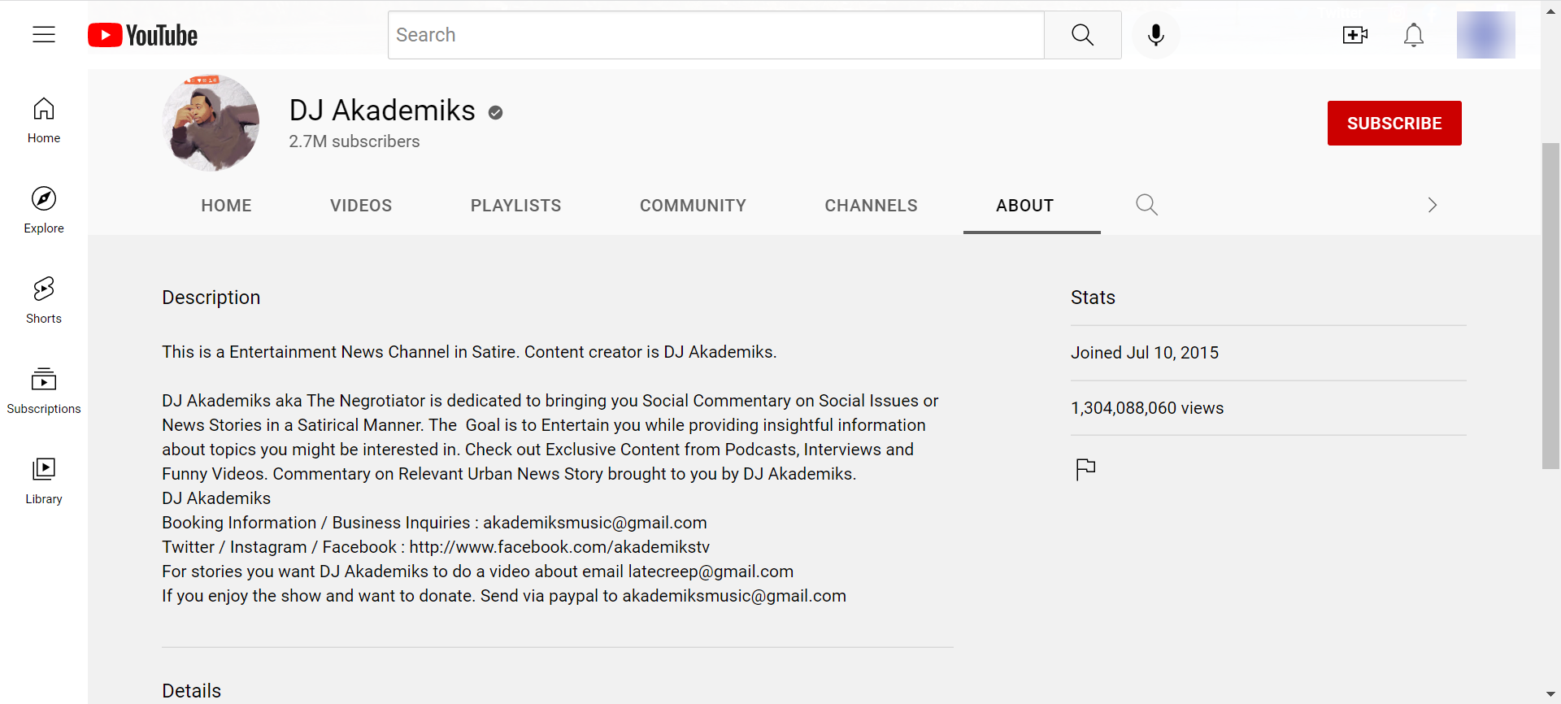Click the Description heading

(211, 298)
